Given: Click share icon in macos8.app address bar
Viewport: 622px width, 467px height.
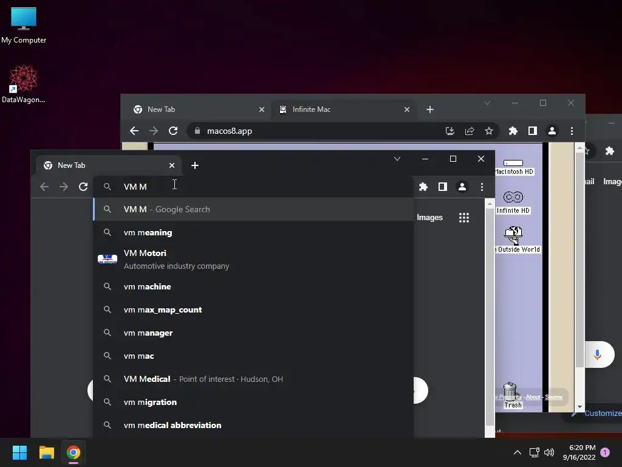Looking at the screenshot, I should (470, 131).
